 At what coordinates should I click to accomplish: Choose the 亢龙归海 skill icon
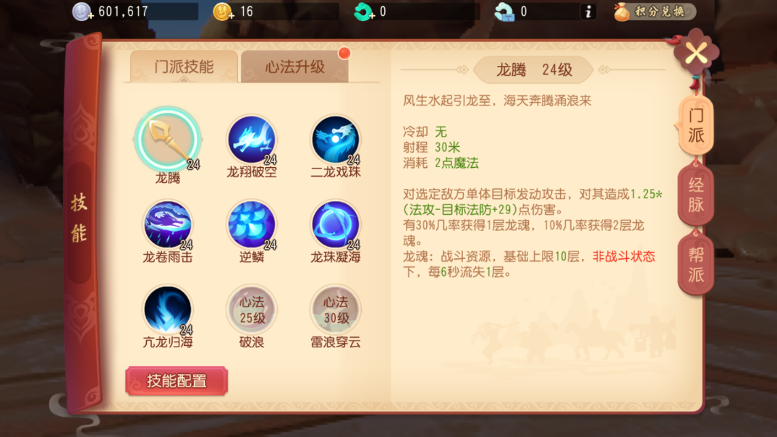pos(167,310)
